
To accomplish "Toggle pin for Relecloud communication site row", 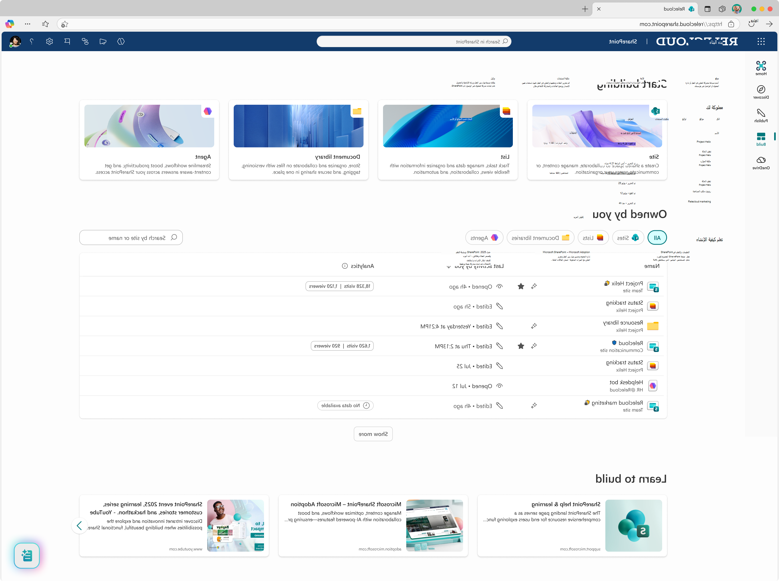I will [x=534, y=346].
